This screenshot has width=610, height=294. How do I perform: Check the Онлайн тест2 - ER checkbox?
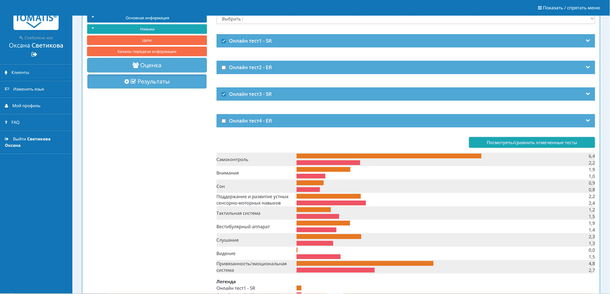pyautogui.click(x=224, y=68)
